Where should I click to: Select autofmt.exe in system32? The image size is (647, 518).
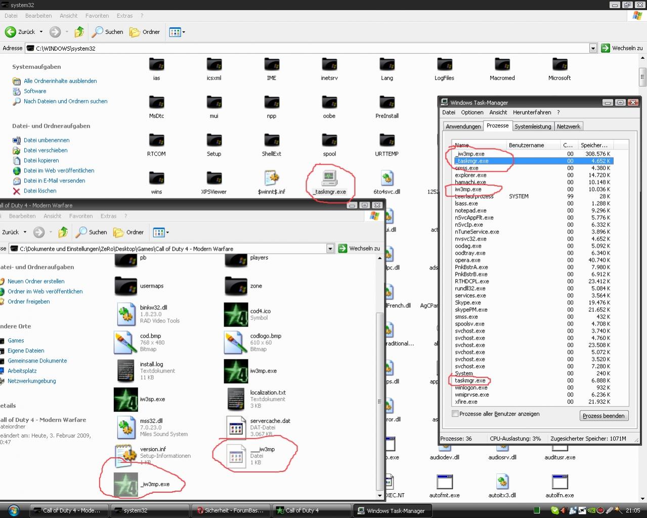[x=445, y=486]
